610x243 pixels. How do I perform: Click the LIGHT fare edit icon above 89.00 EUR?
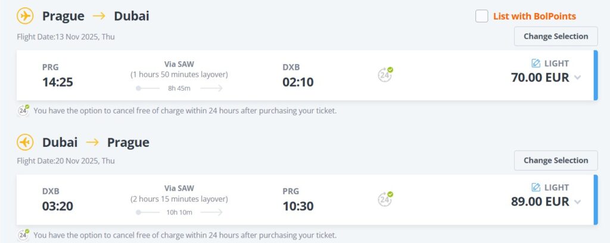(x=536, y=188)
